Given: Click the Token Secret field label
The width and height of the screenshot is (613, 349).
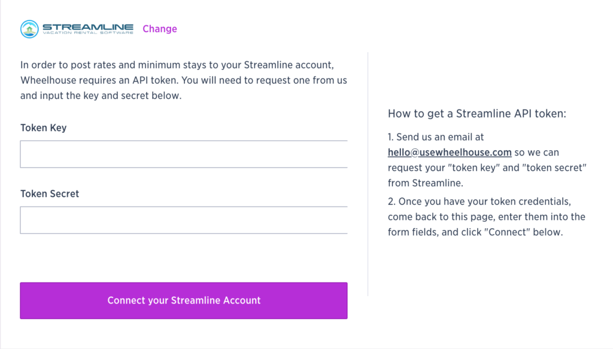Looking at the screenshot, I should coord(50,194).
